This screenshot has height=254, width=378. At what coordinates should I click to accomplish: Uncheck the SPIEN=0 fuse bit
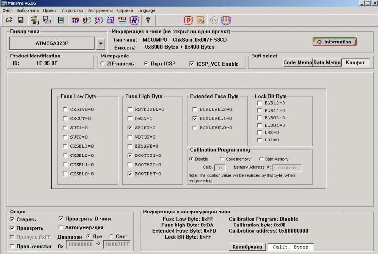pyautogui.click(x=130, y=128)
